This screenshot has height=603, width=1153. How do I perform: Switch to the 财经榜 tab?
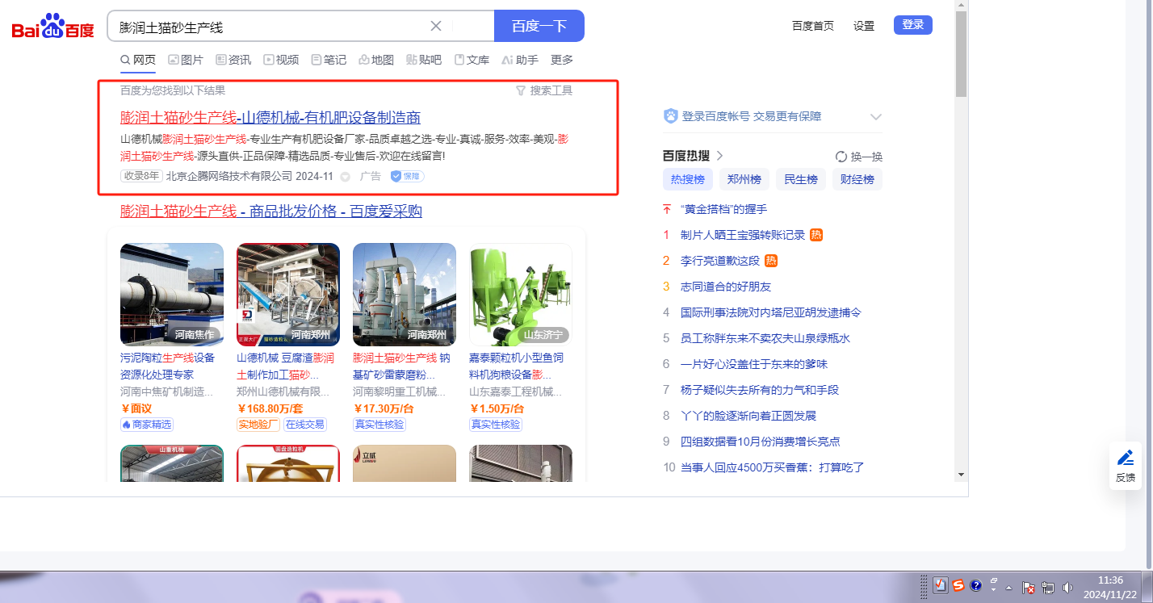tap(857, 179)
